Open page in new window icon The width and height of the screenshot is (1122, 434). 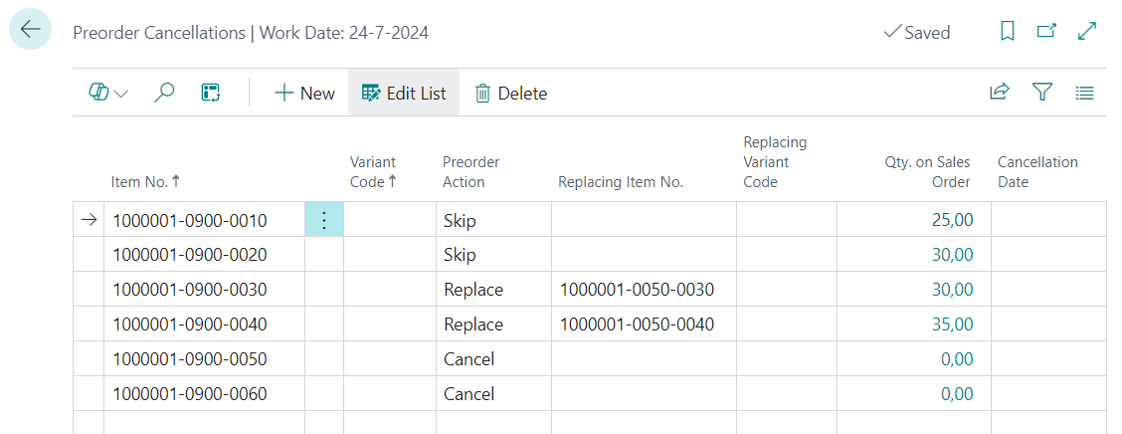point(1046,32)
